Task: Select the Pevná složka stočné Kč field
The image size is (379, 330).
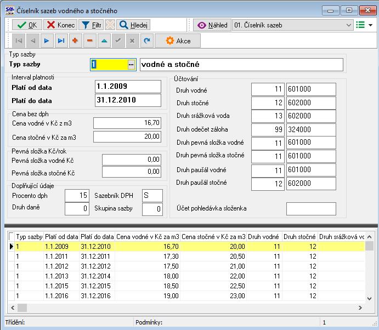Action: [132, 172]
